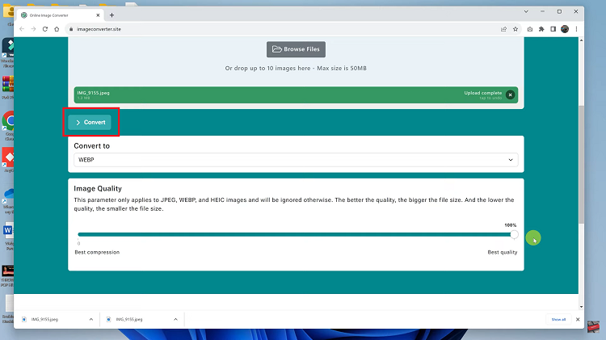
Task: Expand options for second downloaded IMG_9155.jpeg
Action: click(x=175, y=320)
